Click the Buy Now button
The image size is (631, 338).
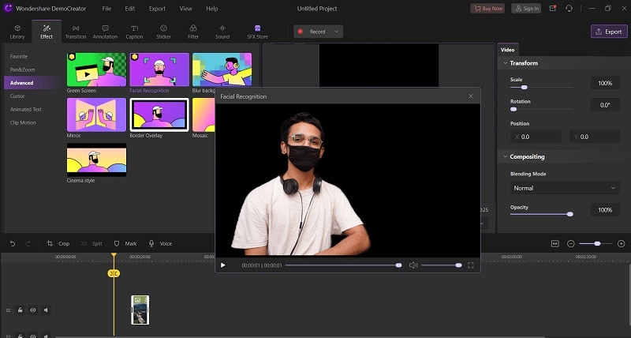pos(487,9)
